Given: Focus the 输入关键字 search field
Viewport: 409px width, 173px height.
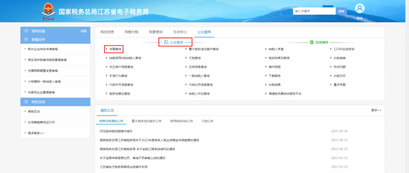Looking at the screenshot, I should pos(314,11).
